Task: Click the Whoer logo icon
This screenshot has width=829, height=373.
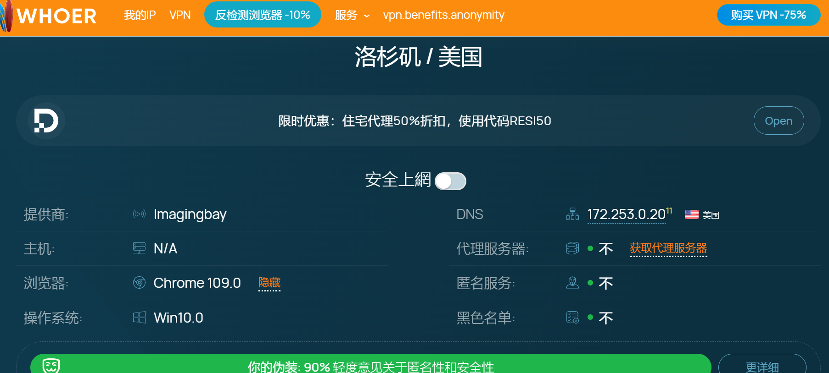Action: click(7, 16)
